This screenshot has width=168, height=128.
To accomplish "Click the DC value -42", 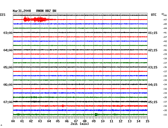I will [x=165, y=41].
